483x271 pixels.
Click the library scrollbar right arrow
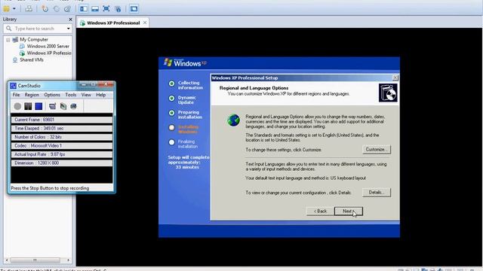pyautogui.click(x=68, y=260)
